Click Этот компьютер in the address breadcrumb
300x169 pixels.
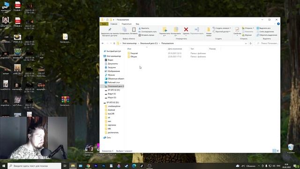point(129,44)
